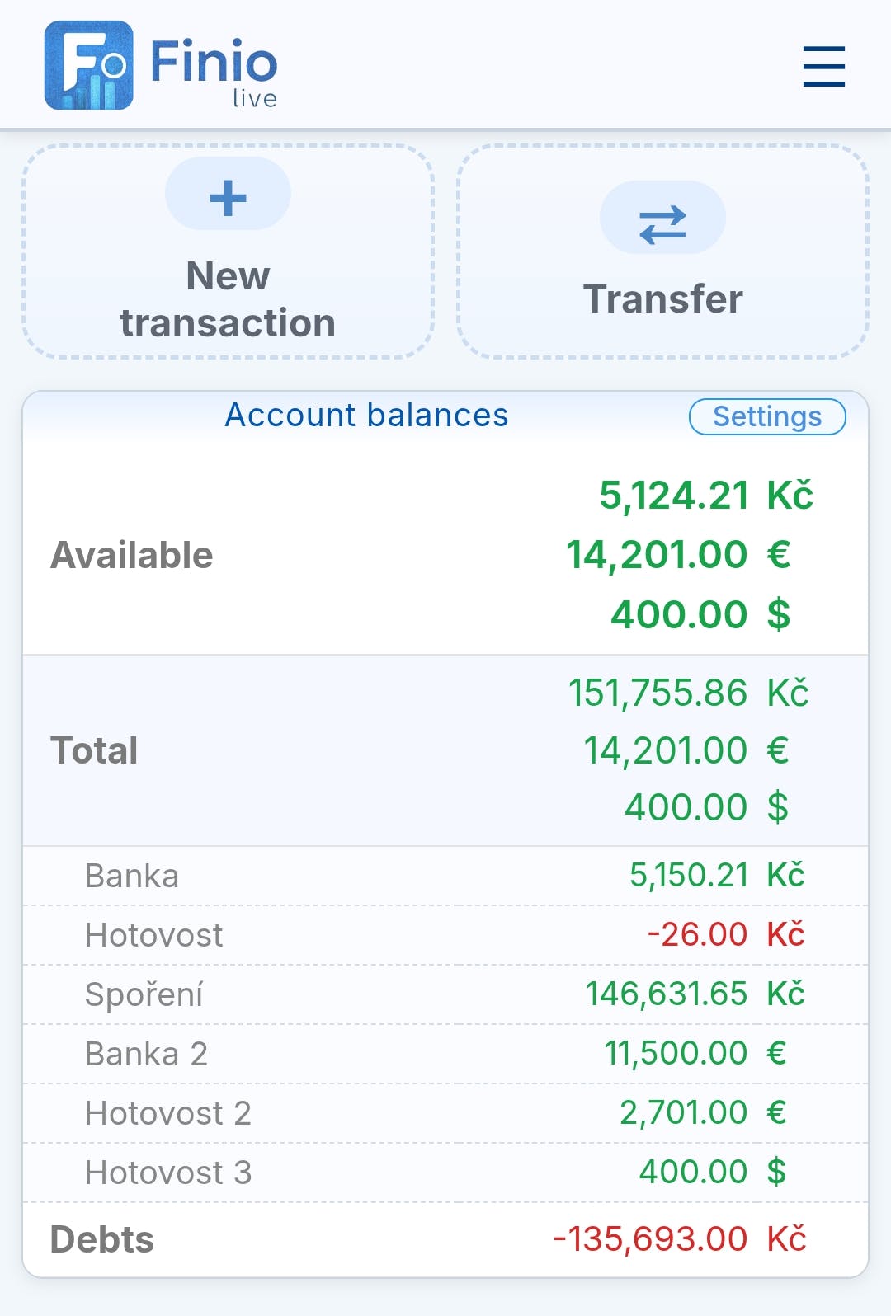The image size is (891, 1316).
Task: Select the Spoření account row
Action: 445,994
